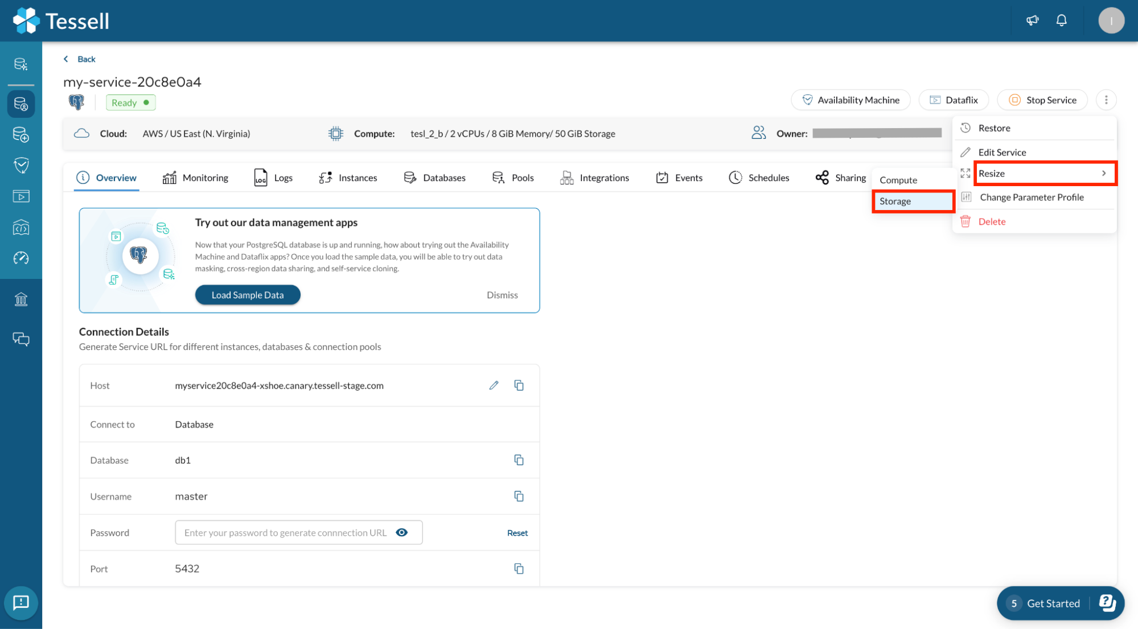Image resolution: width=1138 pixels, height=629 pixels.
Task: Open the announcements megaphone icon
Action: (1032, 20)
